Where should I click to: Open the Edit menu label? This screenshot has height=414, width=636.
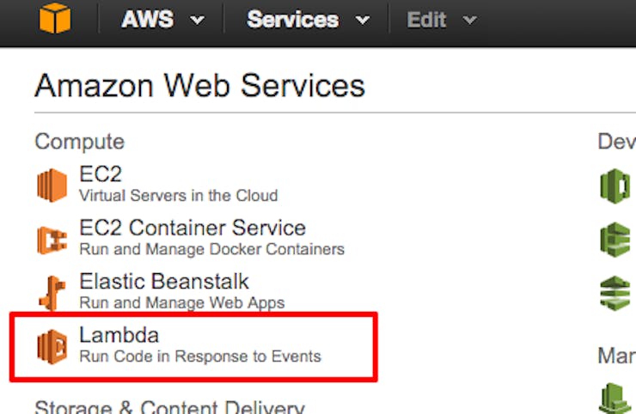pos(426,20)
